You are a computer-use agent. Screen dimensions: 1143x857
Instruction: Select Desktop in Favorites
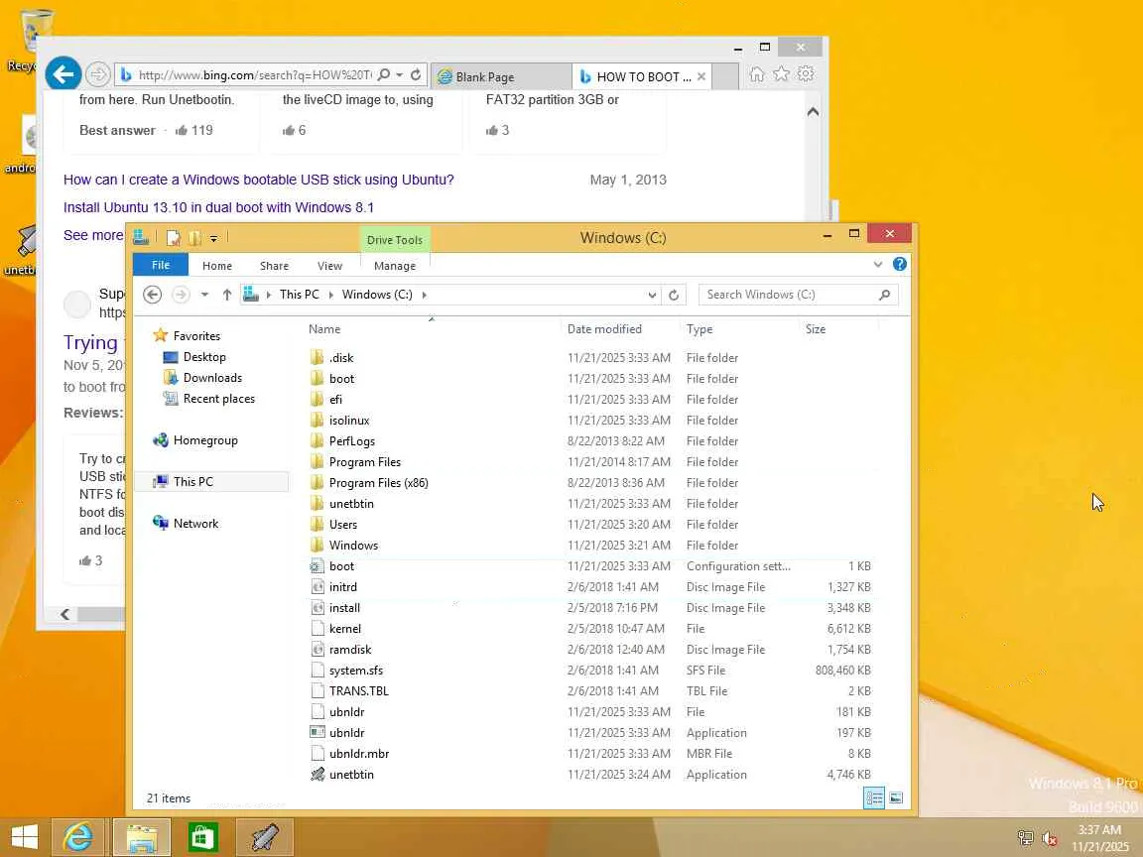[204, 357]
